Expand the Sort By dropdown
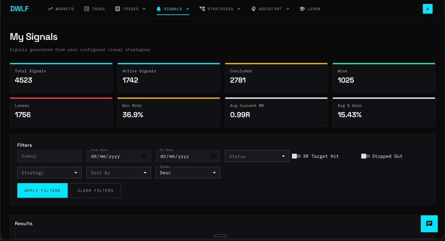 click(119, 173)
